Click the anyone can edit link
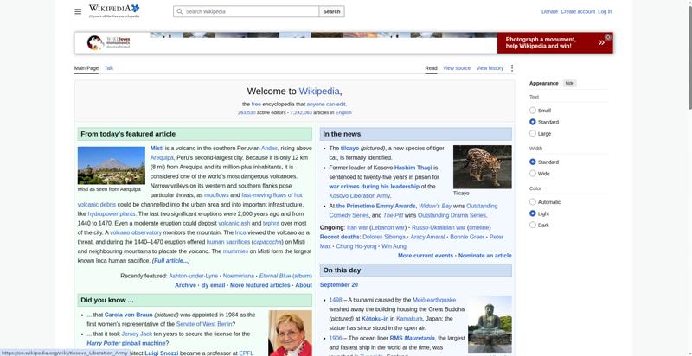Screen dimensions: 692x356 [x=326, y=104]
